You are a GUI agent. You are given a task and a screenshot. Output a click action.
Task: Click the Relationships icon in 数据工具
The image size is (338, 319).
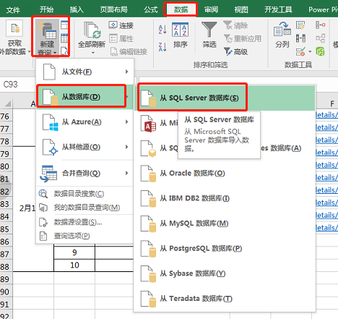pyautogui.click(x=321, y=38)
